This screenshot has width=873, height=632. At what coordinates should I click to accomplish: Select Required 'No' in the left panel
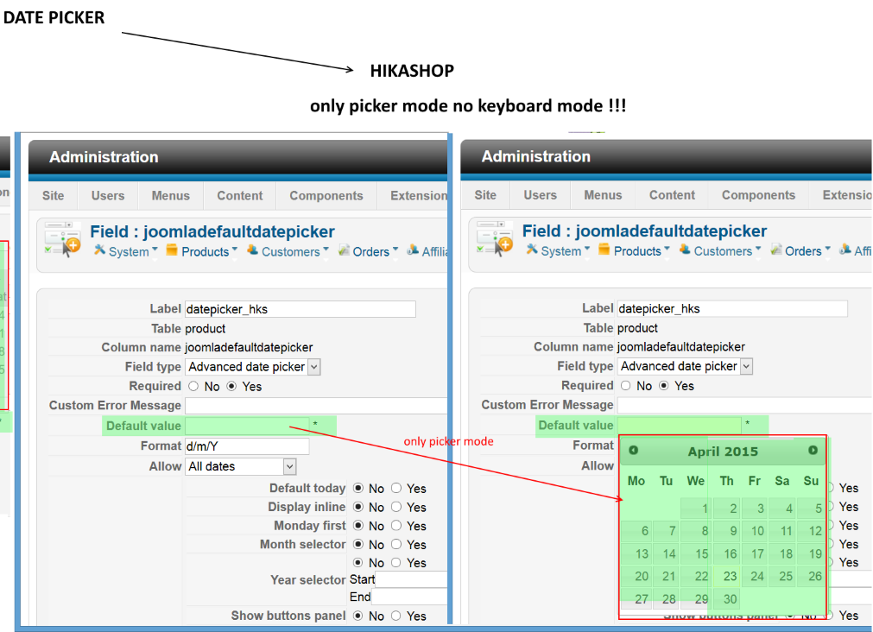pyautogui.click(x=193, y=386)
